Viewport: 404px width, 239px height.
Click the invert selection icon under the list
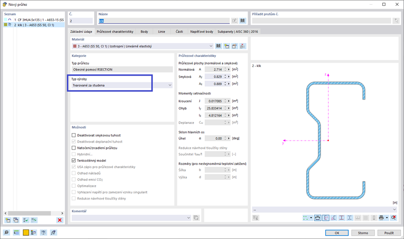pos(33,220)
